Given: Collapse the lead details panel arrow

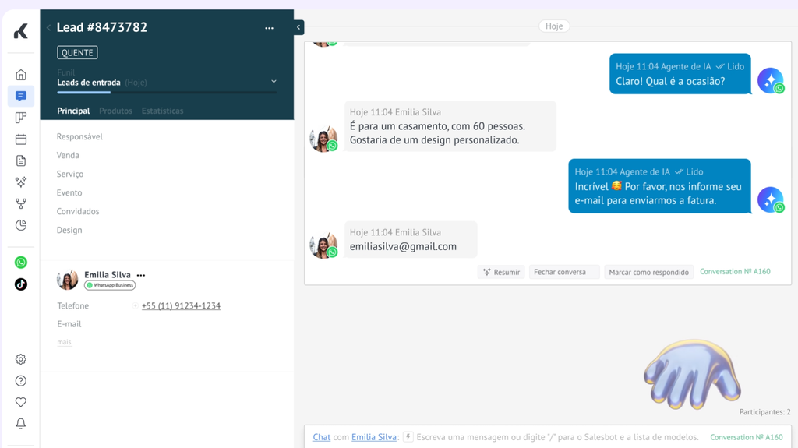Looking at the screenshot, I should pyautogui.click(x=298, y=27).
